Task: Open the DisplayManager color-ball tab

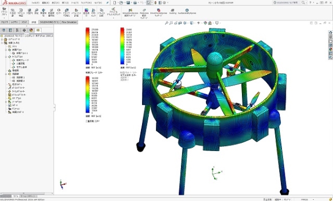Action: pos(31,30)
